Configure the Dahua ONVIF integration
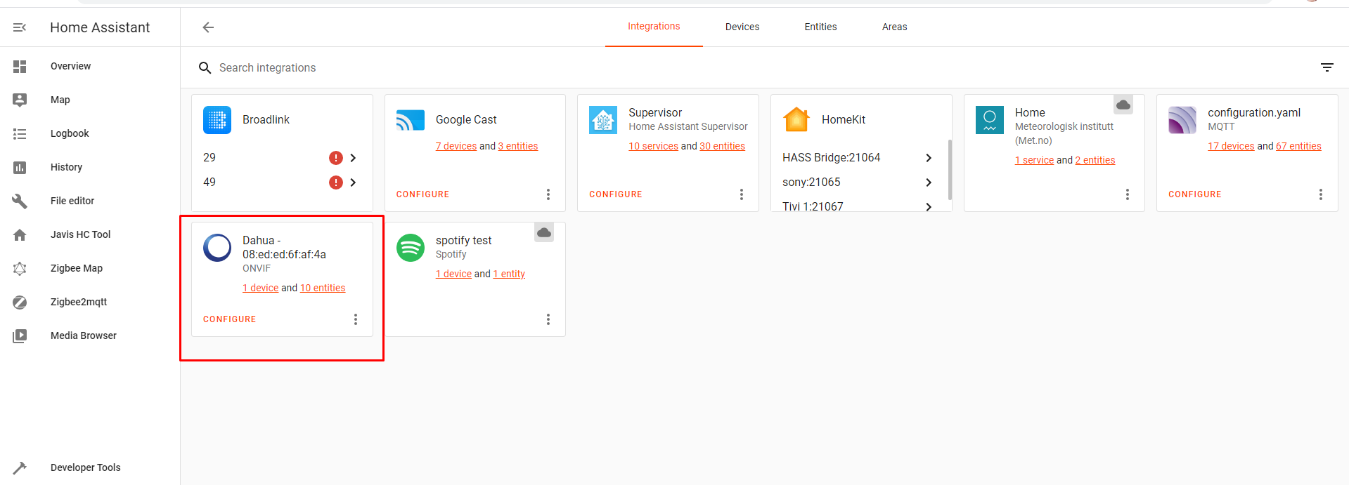The height and width of the screenshot is (485, 1349). click(x=230, y=319)
